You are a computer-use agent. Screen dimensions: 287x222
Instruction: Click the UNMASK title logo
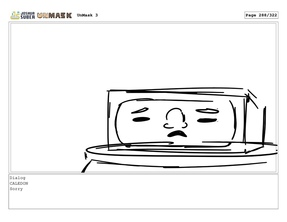tap(55, 16)
